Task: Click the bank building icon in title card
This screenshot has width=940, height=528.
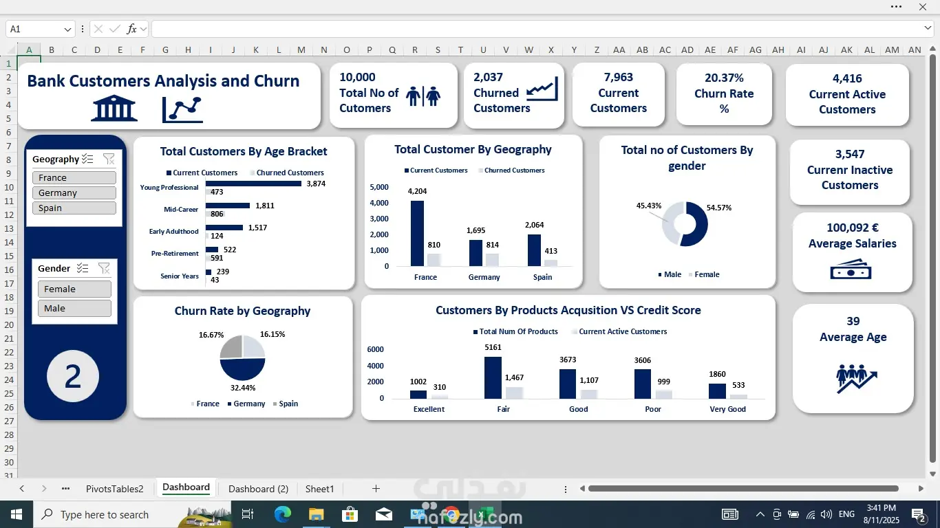Action: point(114,109)
